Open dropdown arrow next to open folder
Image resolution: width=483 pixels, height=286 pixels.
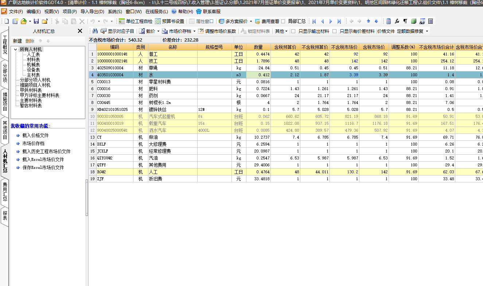coord(29,22)
